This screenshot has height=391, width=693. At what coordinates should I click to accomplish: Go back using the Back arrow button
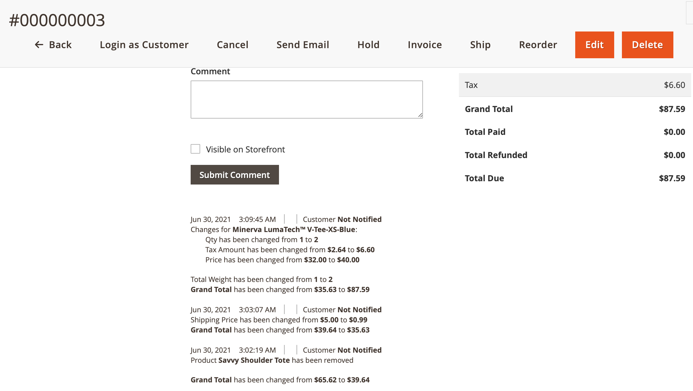(53, 45)
